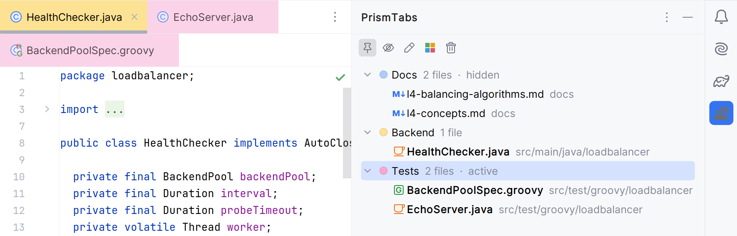Click the pink color dot of Tests
The height and width of the screenshot is (236, 737).
(x=384, y=171)
